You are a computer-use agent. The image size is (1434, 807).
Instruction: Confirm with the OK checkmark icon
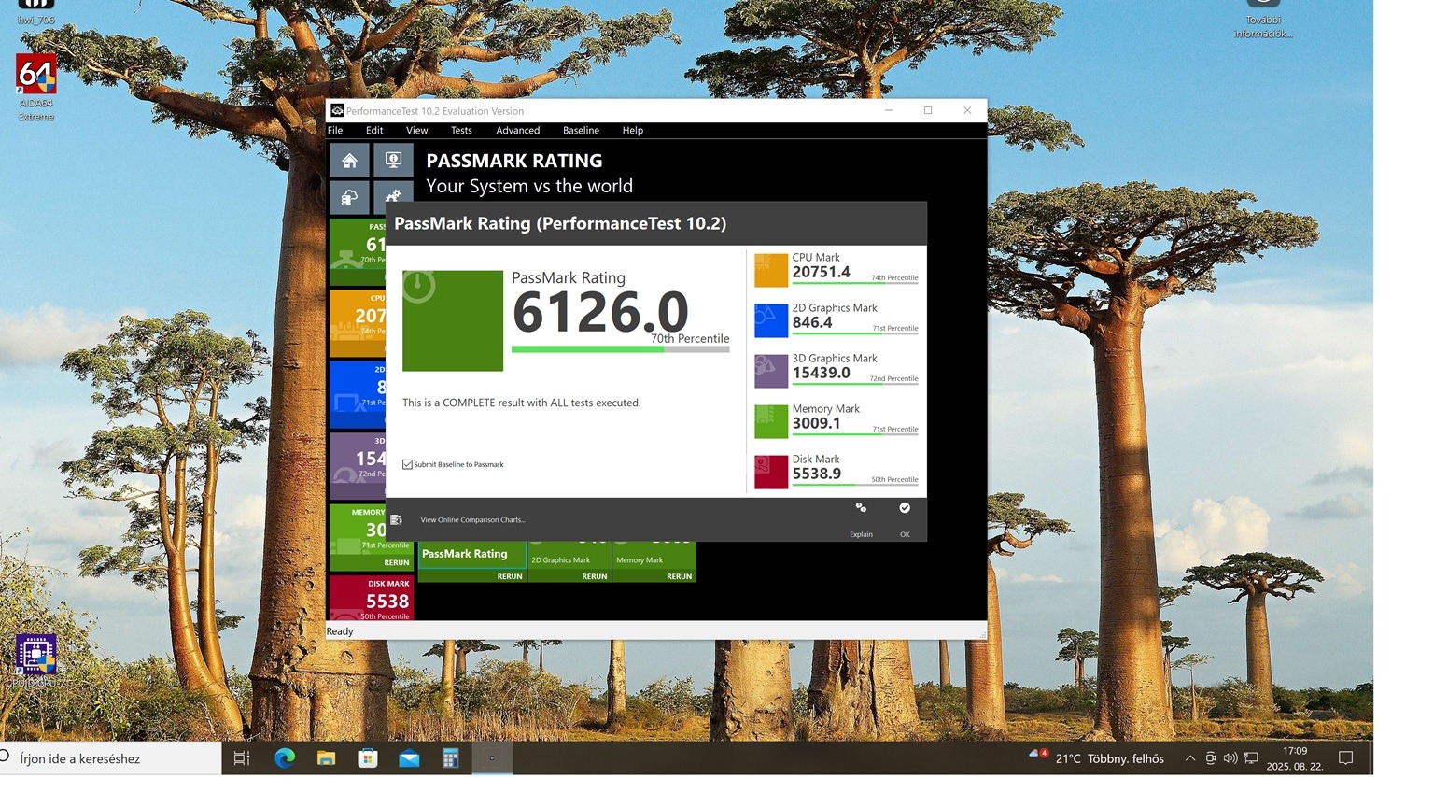coord(905,508)
